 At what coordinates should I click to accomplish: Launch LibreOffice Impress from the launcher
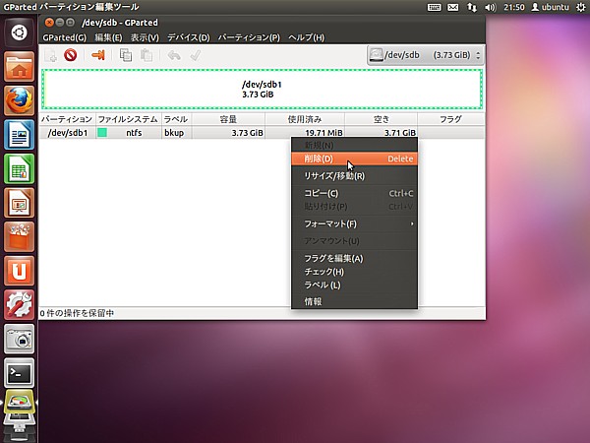(19, 203)
